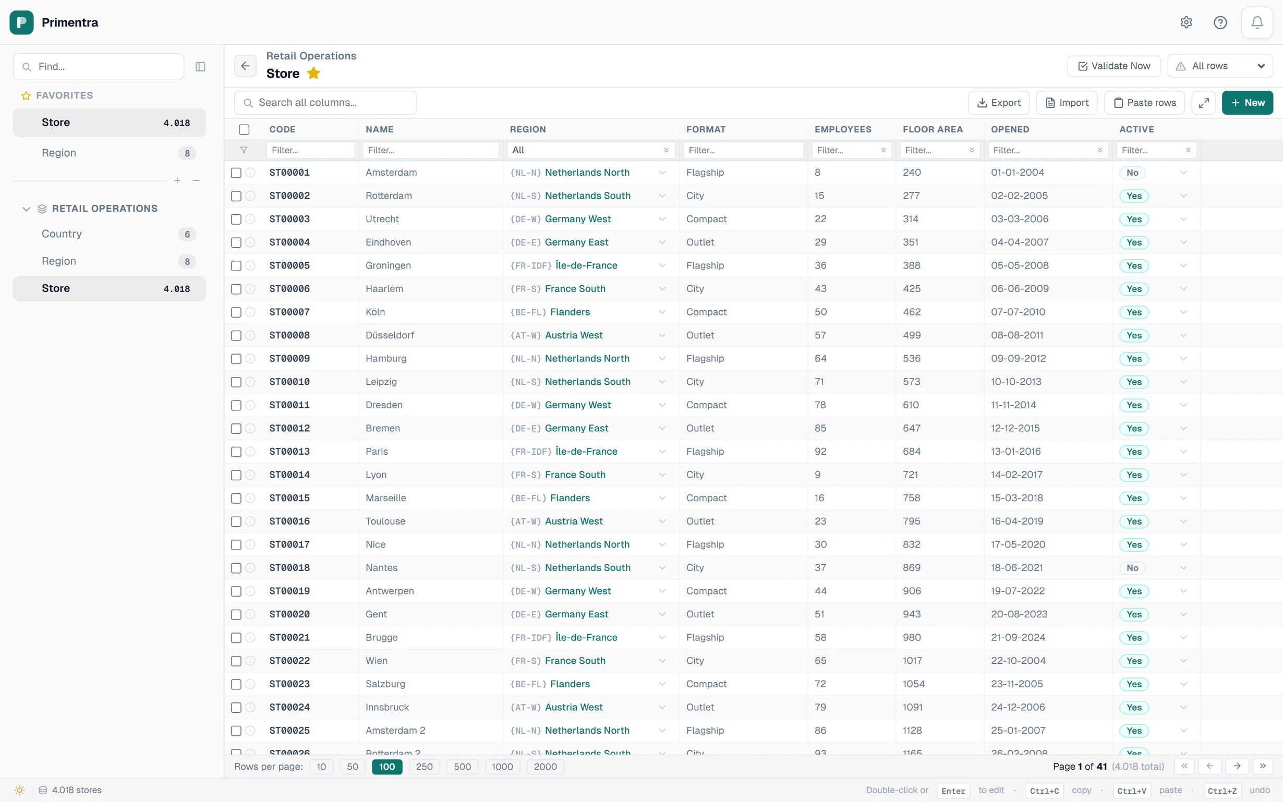The image size is (1283, 802).
Task: Check the ST00018 Nantes row
Action: 236,567
